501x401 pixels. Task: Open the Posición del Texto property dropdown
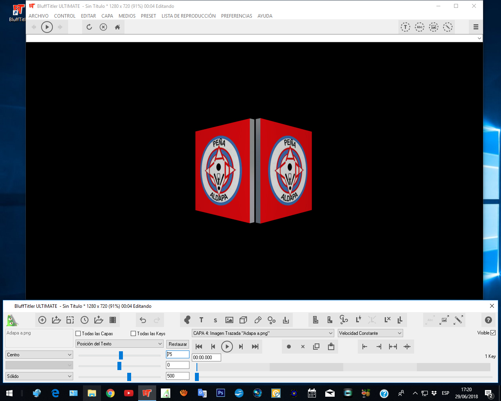[x=119, y=343]
